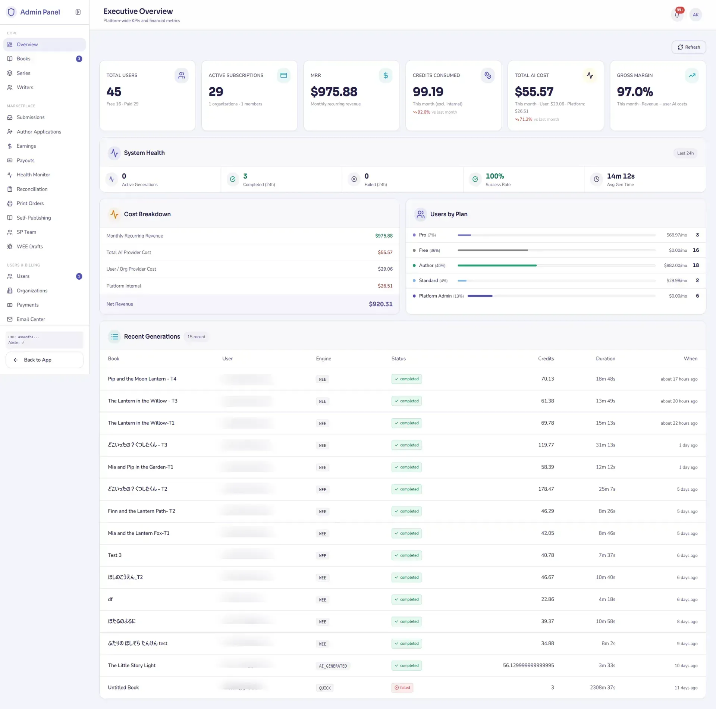This screenshot has width=716, height=709.
Task: Click Finn and the Lantern Path- T2
Action: 141,511
